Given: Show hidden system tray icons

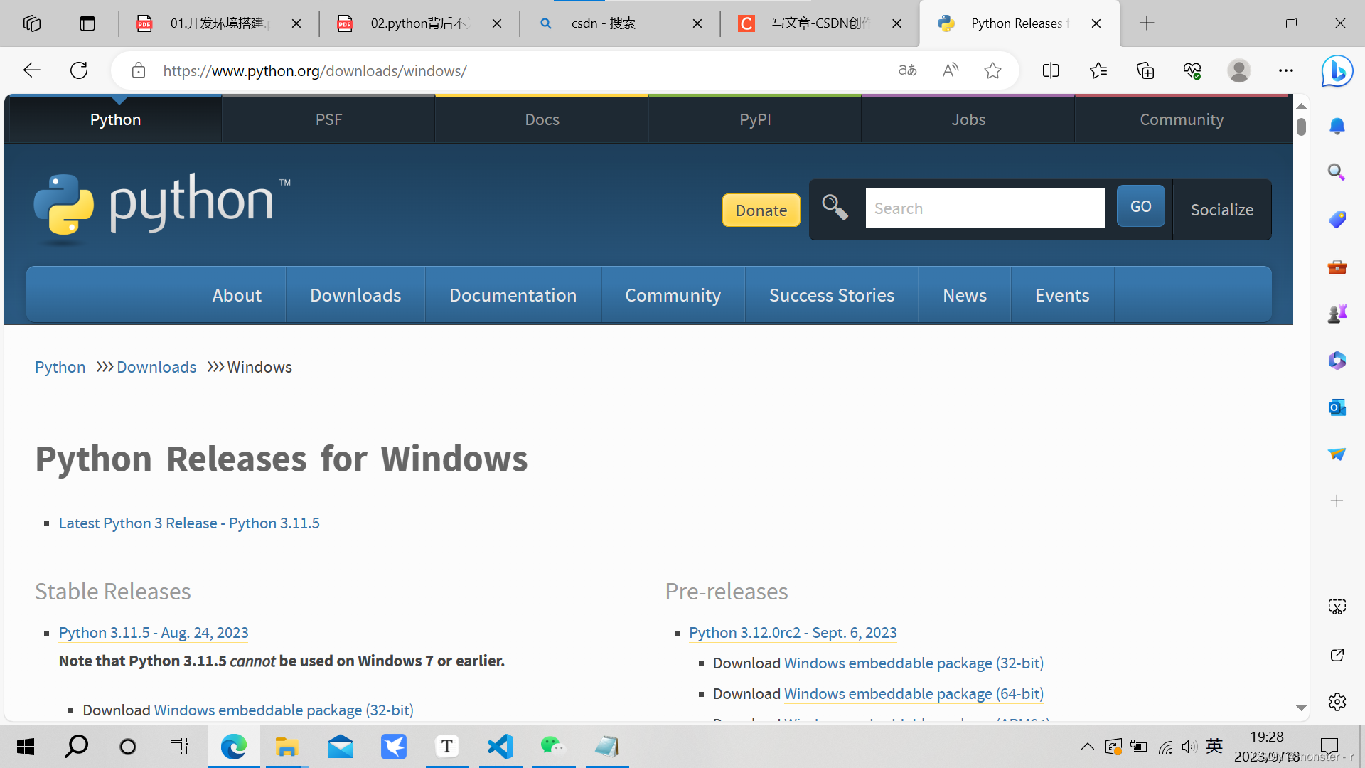Looking at the screenshot, I should (1087, 746).
